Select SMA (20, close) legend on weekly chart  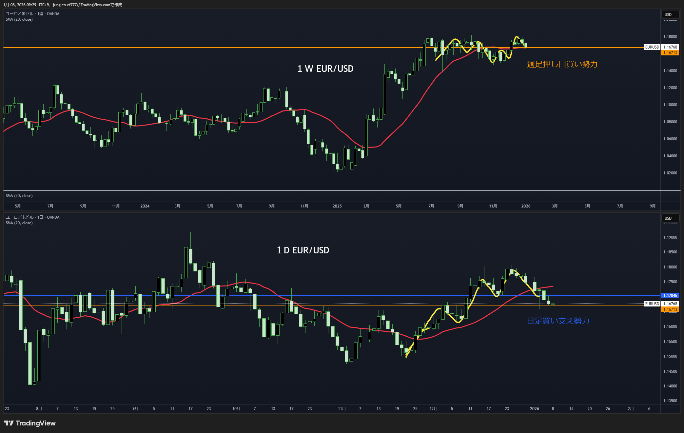tap(19, 19)
